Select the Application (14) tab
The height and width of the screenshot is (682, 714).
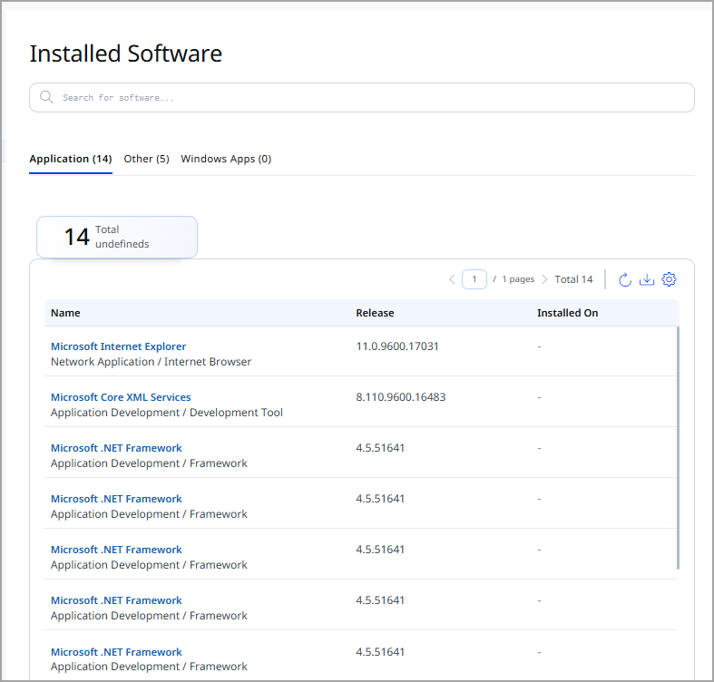point(71,159)
